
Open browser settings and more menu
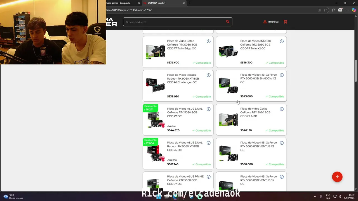(x=347, y=10)
